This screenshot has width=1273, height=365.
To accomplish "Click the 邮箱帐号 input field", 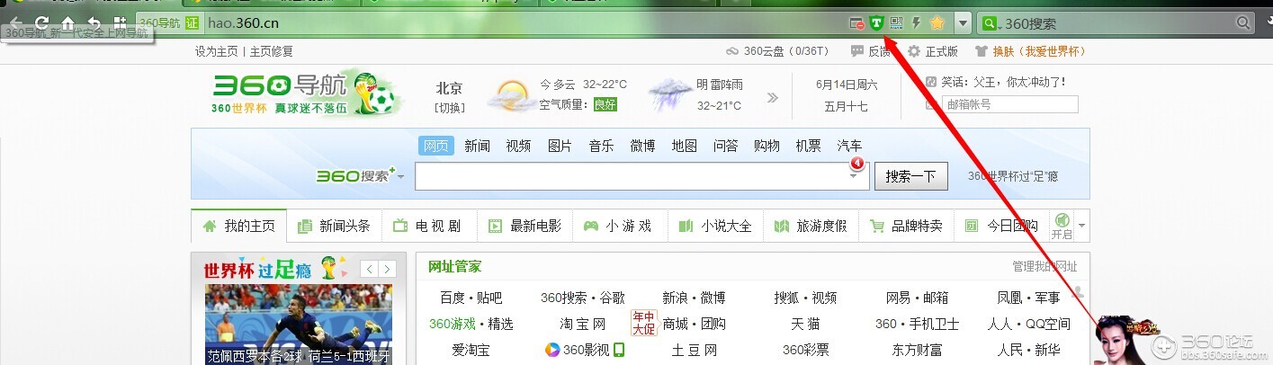I will coord(1010,104).
